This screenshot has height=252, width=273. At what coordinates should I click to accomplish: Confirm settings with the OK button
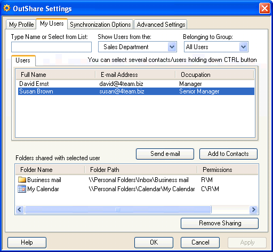point(154,242)
